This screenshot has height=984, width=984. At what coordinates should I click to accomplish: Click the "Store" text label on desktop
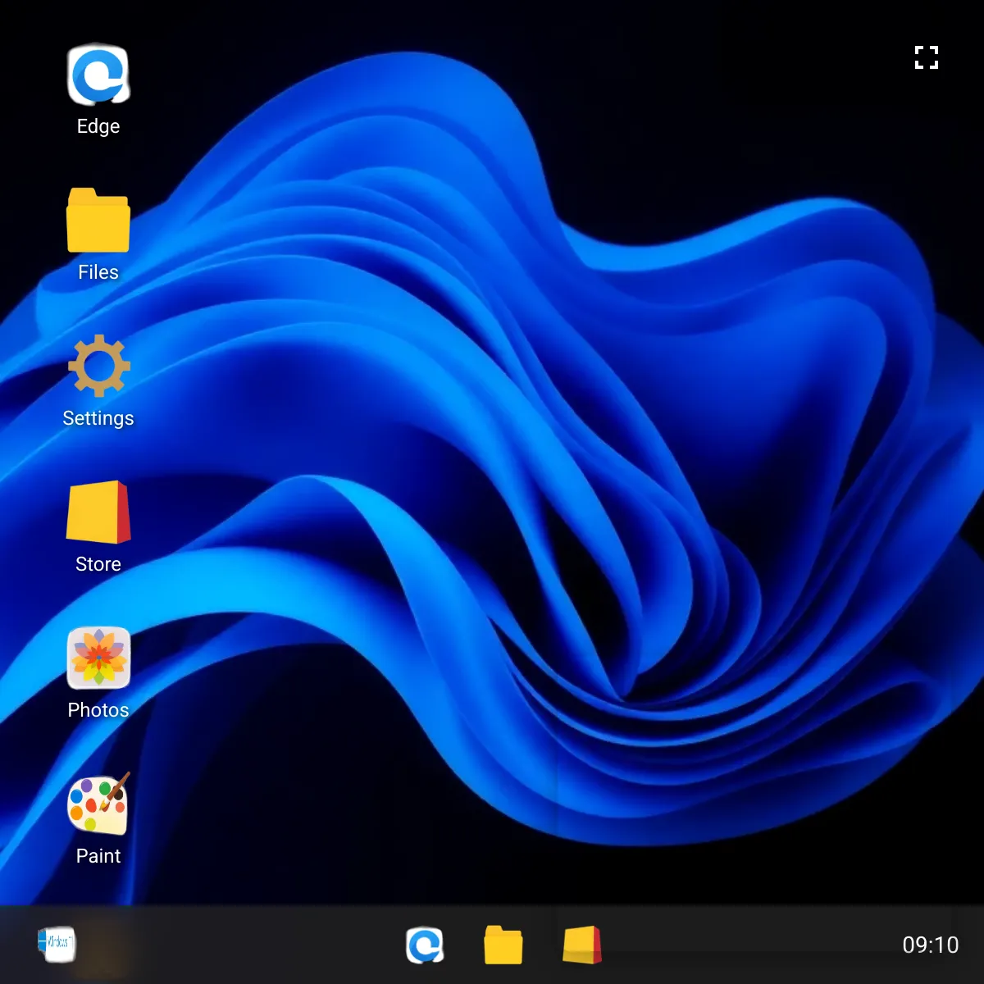pos(98,564)
